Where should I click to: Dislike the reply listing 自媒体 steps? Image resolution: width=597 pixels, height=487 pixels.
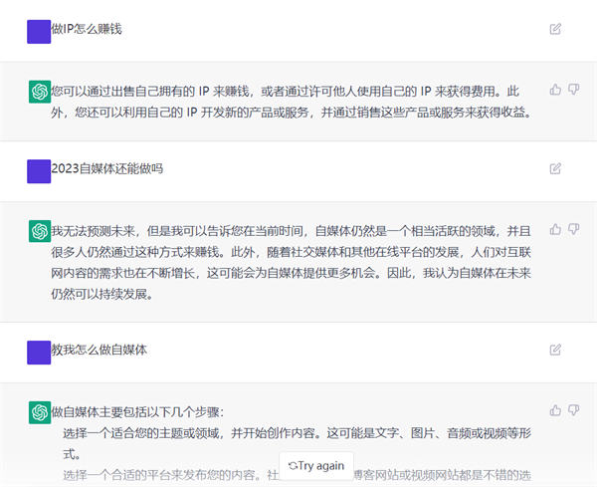click(x=574, y=410)
